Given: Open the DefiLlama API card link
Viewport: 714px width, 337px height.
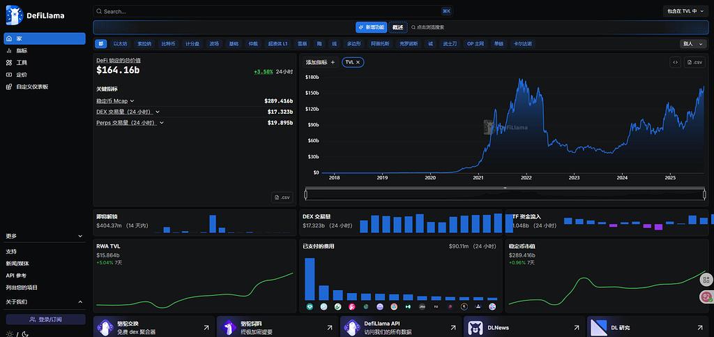Looking at the screenshot, I should pos(400,327).
